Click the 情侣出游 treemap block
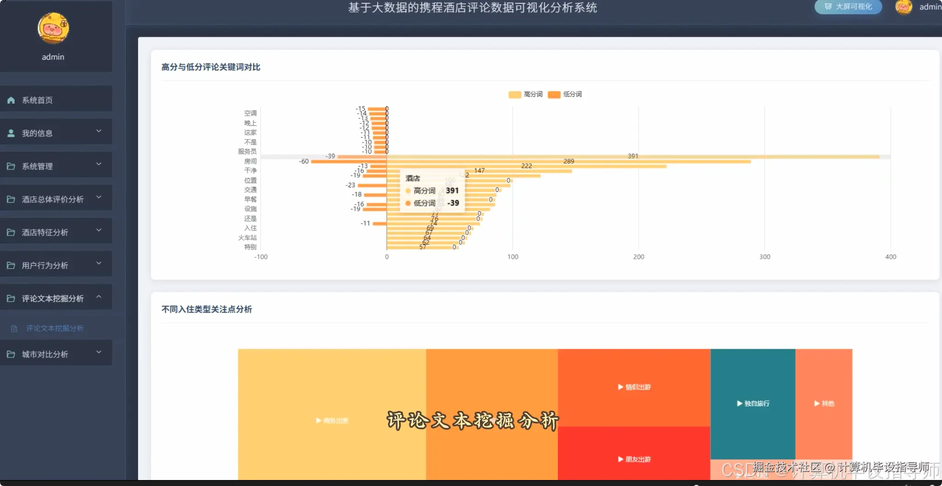This screenshot has height=486, width=942. click(634, 387)
